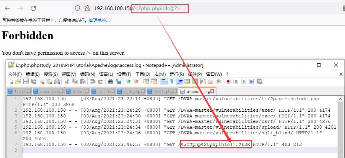Click the Zoom in toolbar icon
Viewport: 345px width, 158px height.
pos(128,81)
